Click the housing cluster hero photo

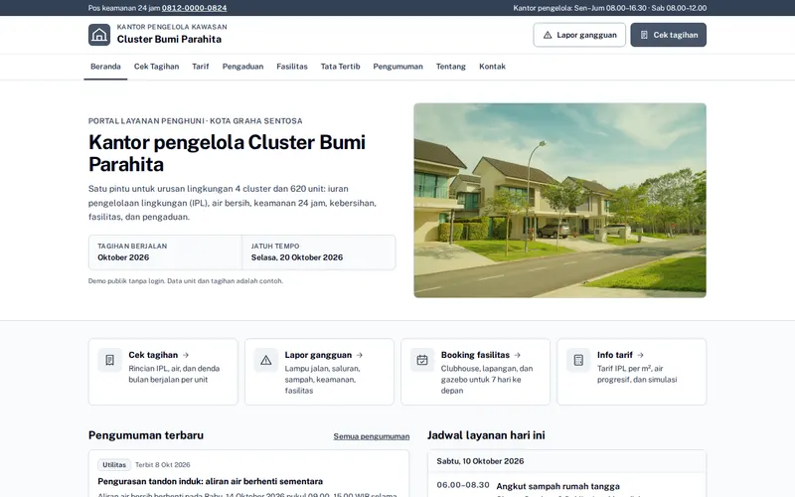[559, 201]
